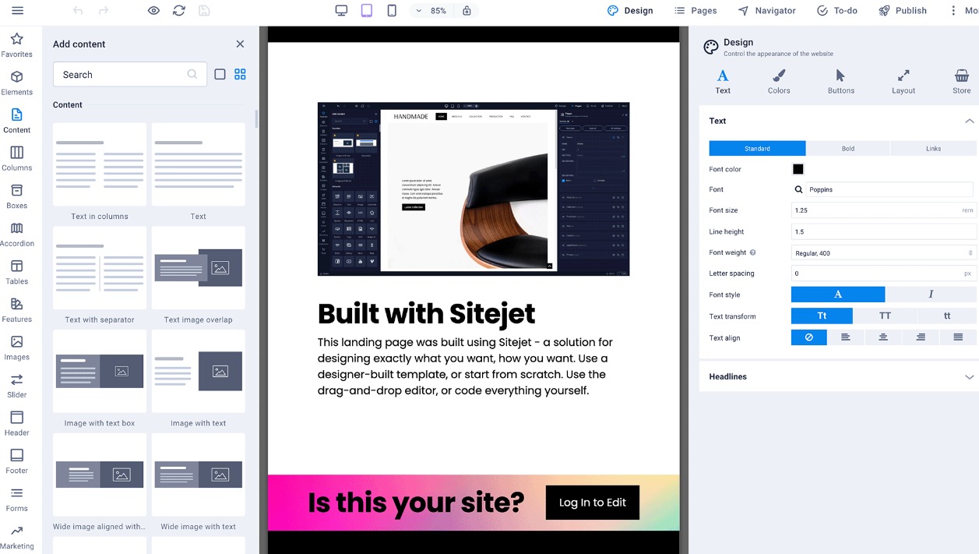Click the save disk icon

(x=204, y=10)
